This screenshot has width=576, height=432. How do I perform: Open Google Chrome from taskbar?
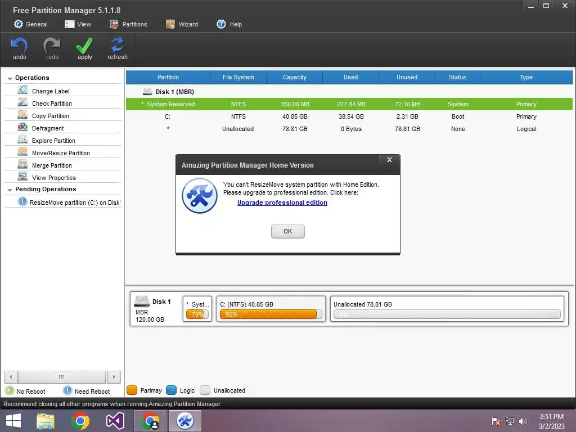[x=80, y=421]
